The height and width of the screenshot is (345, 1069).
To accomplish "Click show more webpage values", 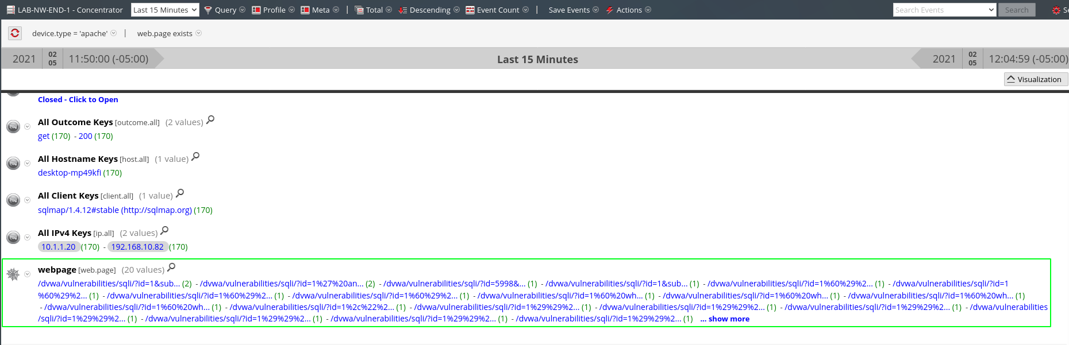I will click(x=725, y=319).
